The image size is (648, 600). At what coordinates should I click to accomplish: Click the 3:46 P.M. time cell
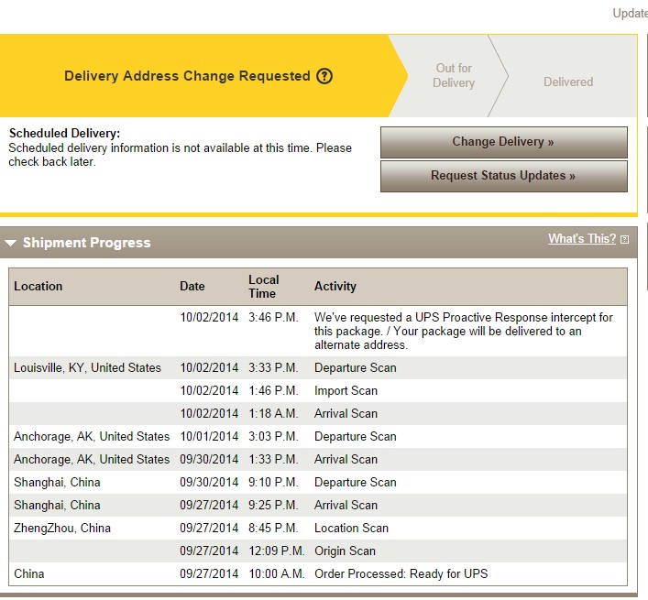coord(273,318)
